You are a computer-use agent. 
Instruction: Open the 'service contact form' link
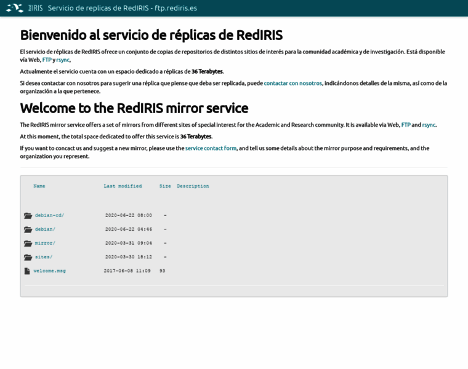[x=211, y=148]
